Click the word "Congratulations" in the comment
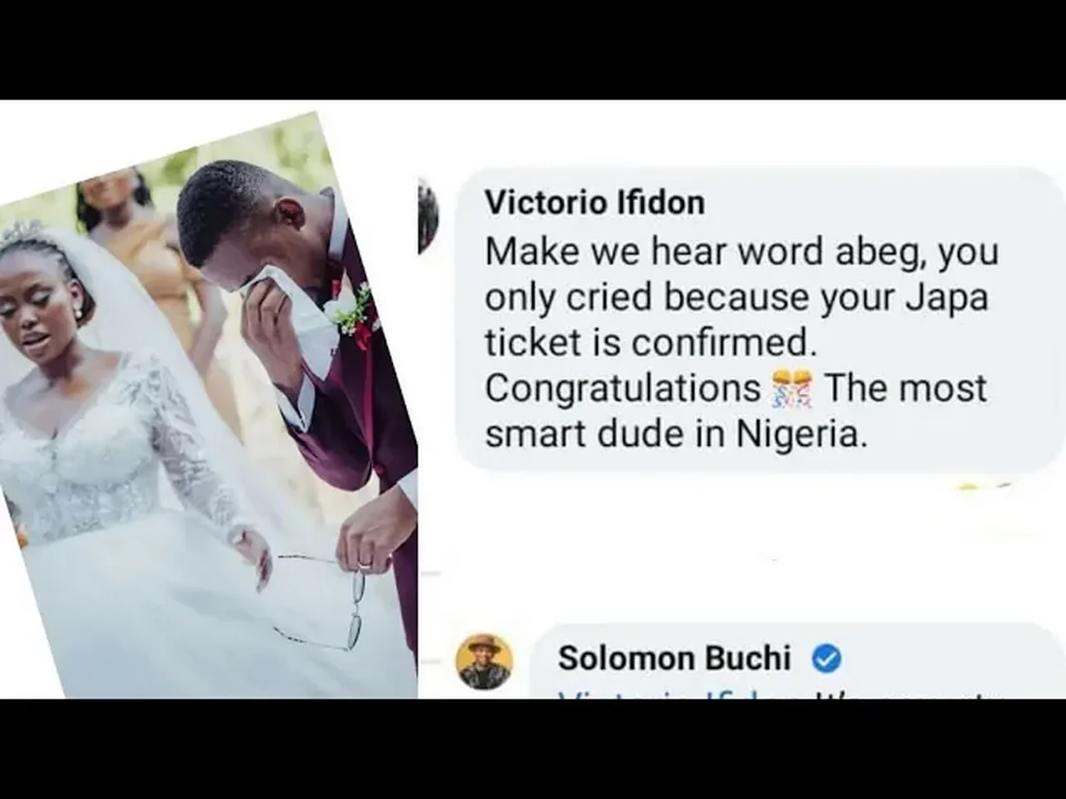1066x799 pixels. [621, 389]
